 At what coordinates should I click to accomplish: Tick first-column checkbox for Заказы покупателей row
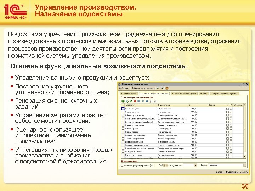(x=123, y=139)
